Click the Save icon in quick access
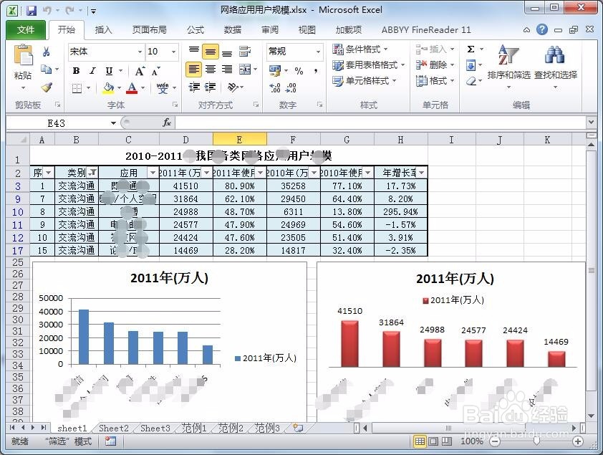 (32, 10)
